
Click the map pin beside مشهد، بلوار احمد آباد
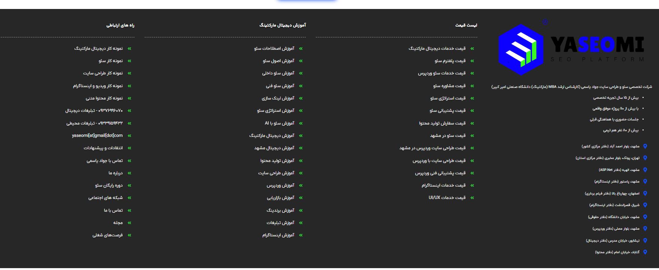click(645, 147)
